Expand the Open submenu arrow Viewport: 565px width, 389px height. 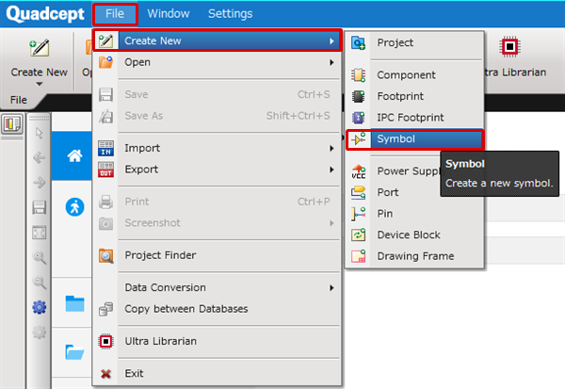[331, 62]
